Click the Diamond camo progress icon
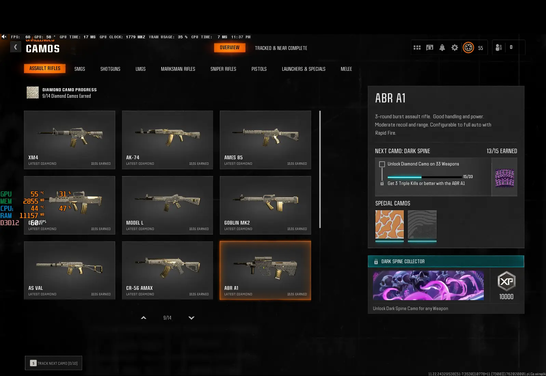The width and height of the screenshot is (546, 376). (33, 93)
